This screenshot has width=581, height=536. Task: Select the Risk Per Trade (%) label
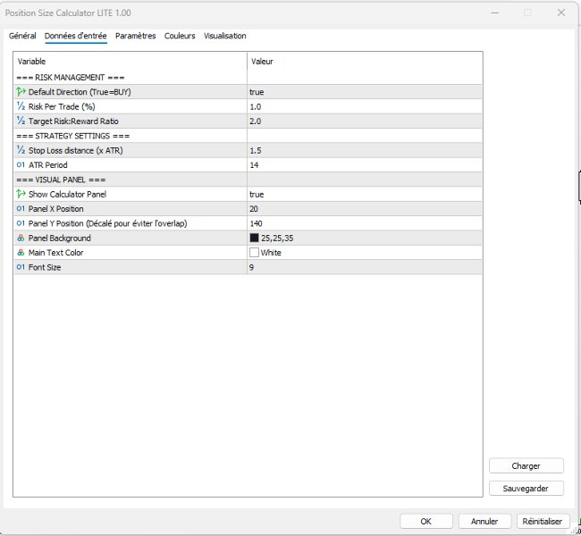click(x=62, y=106)
